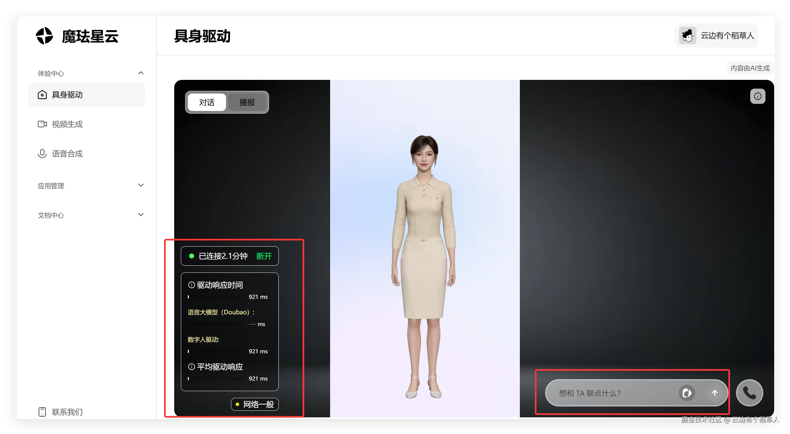The width and height of the screenshot is (790, 434).
Task: Switch to 对话 mode
Action: 207,103
